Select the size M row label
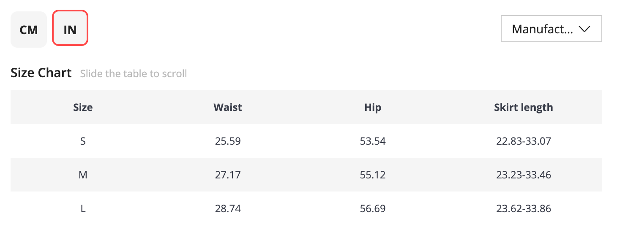 tap(83, 175)
